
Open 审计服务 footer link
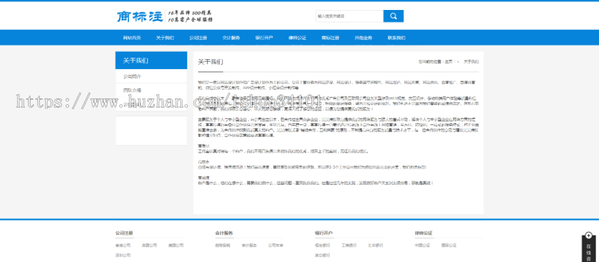pos(249,245)
